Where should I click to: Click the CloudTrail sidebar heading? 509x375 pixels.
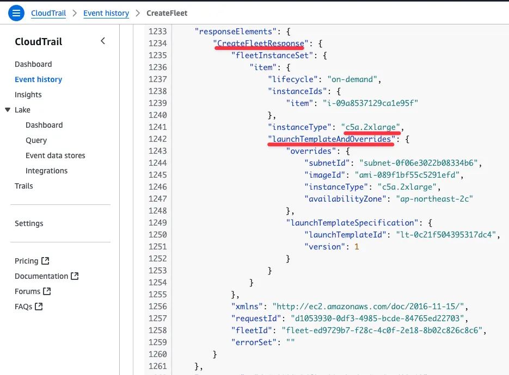point(38,41)
